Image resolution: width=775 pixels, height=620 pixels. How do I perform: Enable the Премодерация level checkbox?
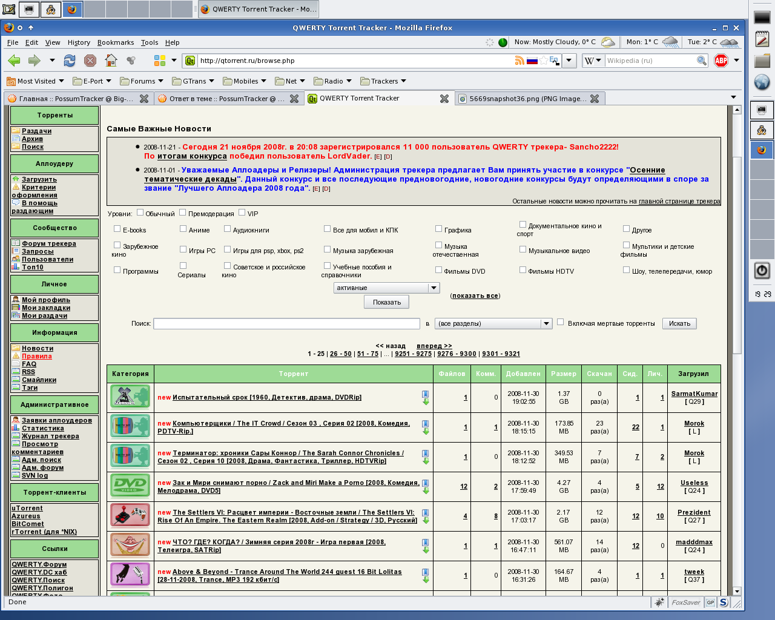pos(183,213)
